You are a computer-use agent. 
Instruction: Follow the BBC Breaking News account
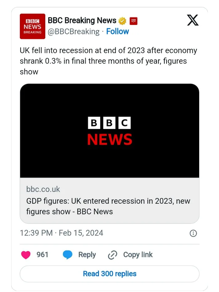coord(118,32)
